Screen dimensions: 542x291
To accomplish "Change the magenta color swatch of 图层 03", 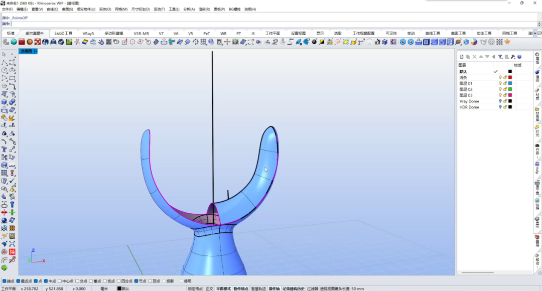I will tap(510, 95).
